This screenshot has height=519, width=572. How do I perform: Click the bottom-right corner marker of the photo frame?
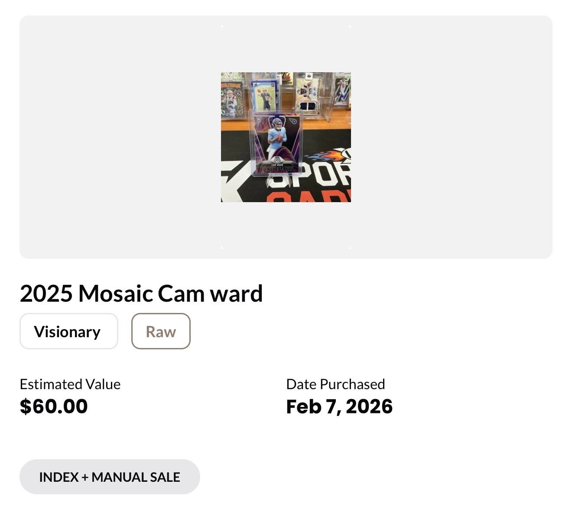click(x=349, y=247)
